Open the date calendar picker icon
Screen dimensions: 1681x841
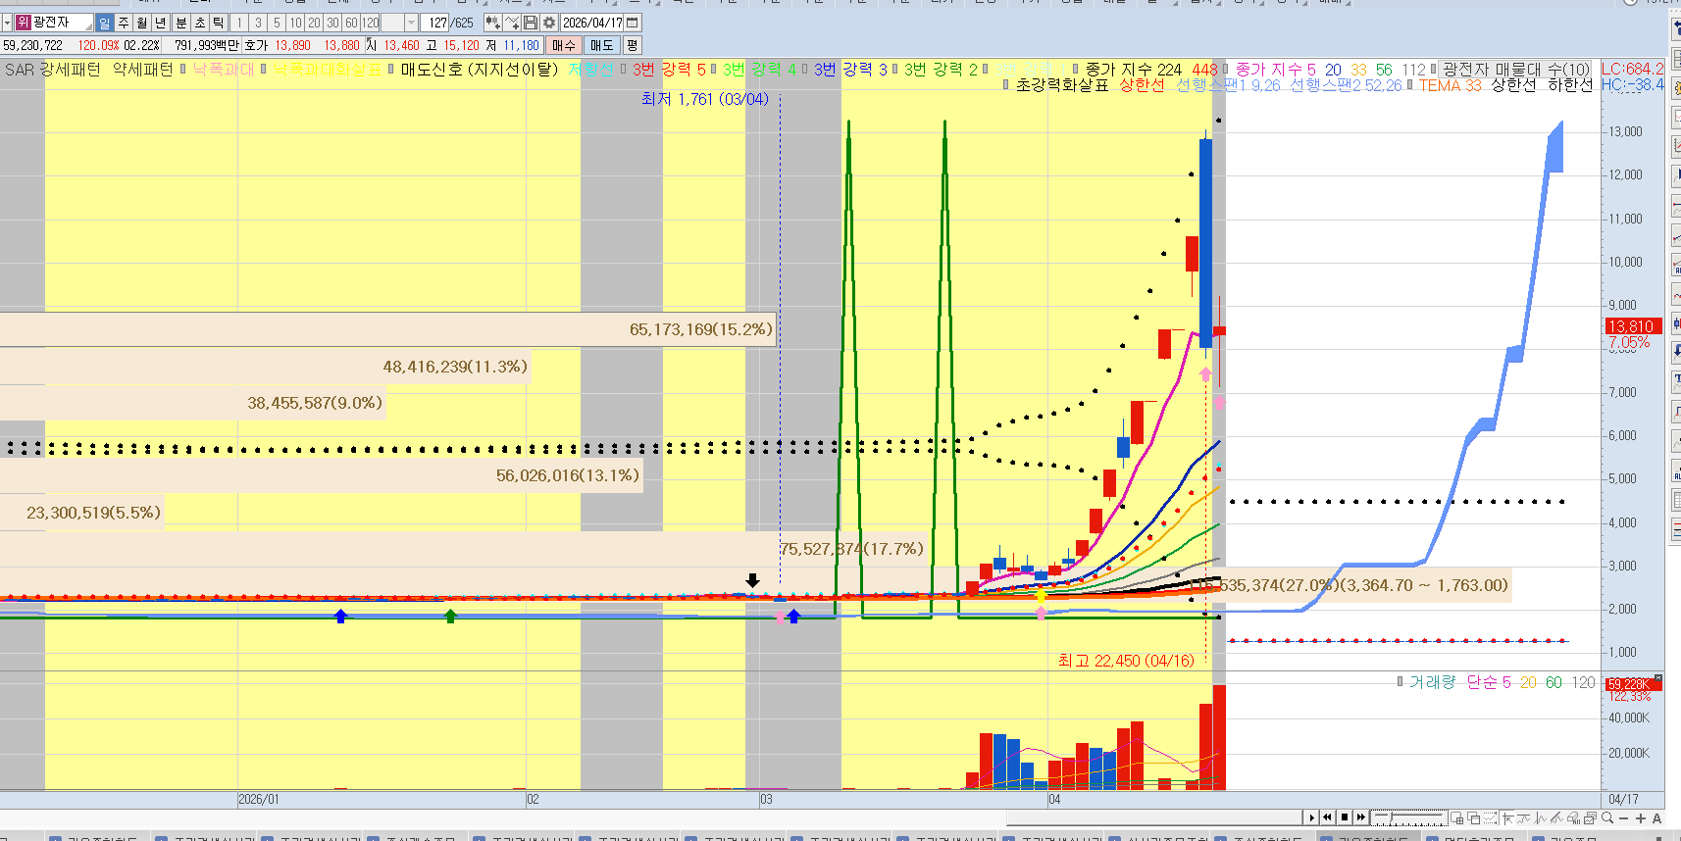[x=633, y=23]
